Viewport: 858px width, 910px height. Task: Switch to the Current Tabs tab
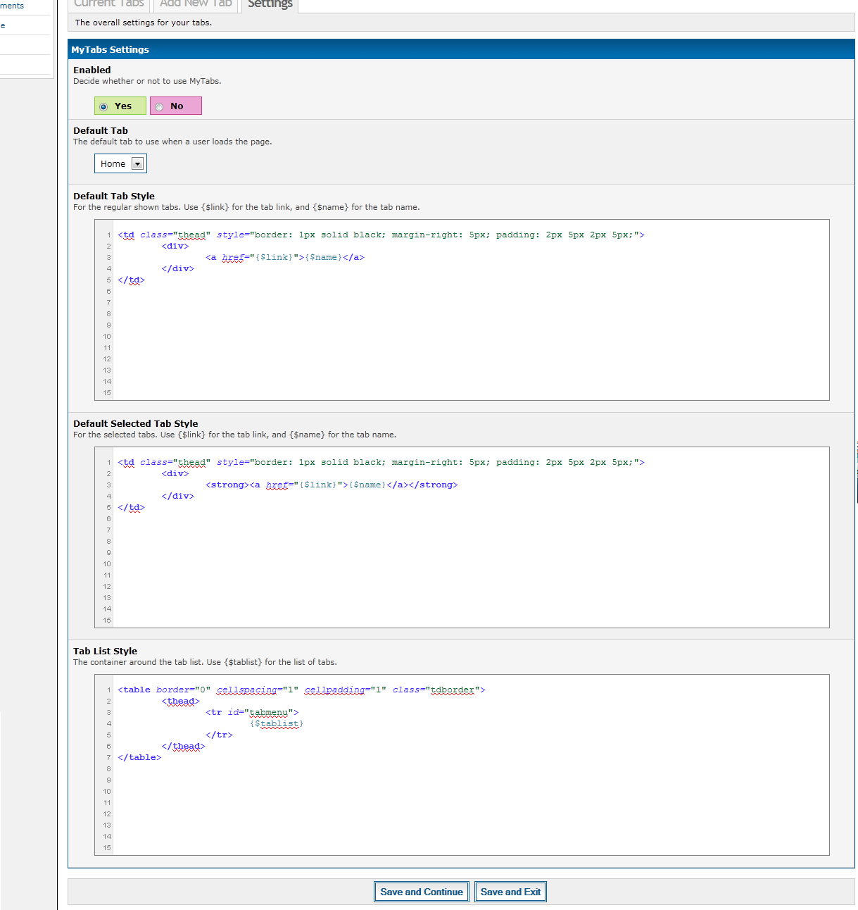[109, 4]
